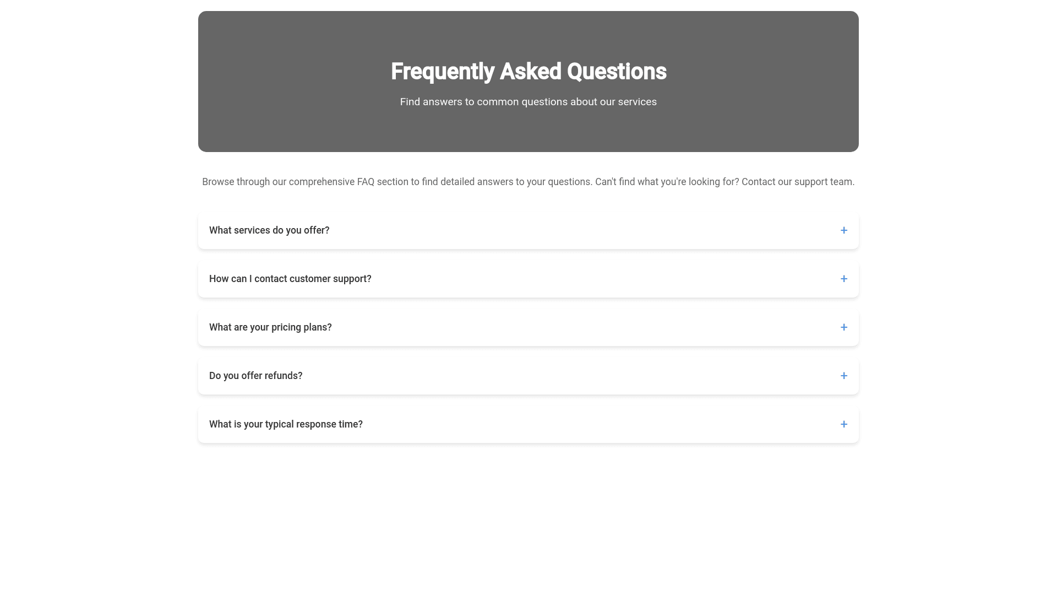Viewport: 1057px width, 595px height.
Task: Click the word "Questions" in the main heading
Action: (x=617, y=72)
